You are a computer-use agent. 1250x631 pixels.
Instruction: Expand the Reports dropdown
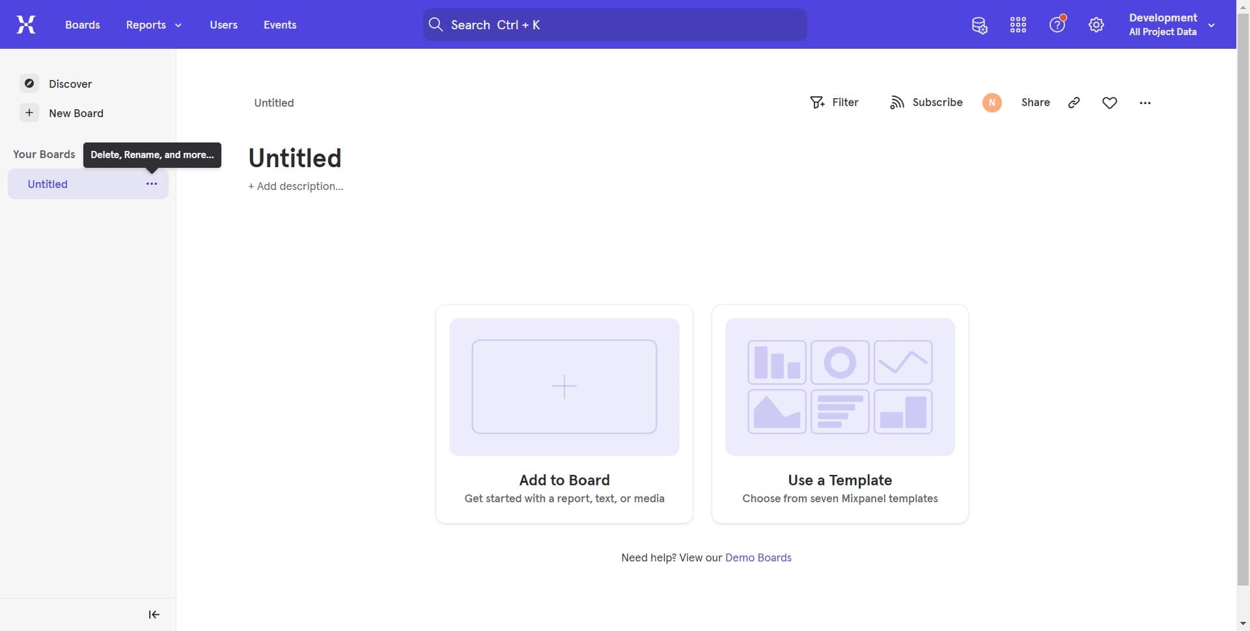pyautogui.click(x=153, y=25)
